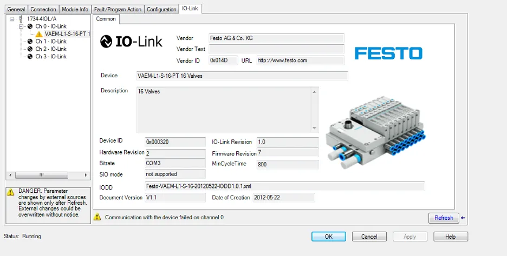Screen dimensions: 507x256
Task: Click the DANGER parameter changes notice text
Action: click(x=52, y=203)
